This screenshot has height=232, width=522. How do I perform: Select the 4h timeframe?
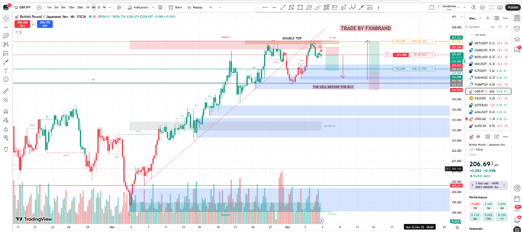pos(94,7)
